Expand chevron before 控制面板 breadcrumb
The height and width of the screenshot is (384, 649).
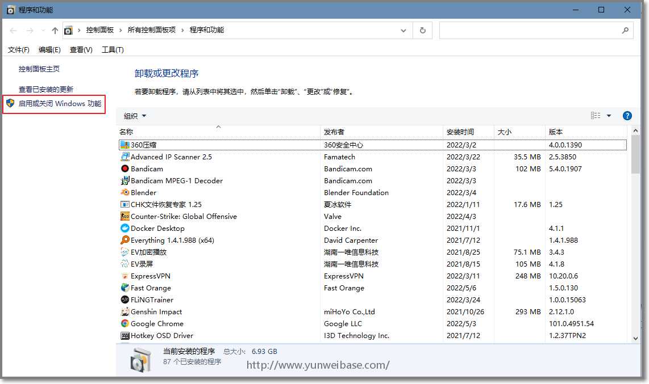click(79, 30)
